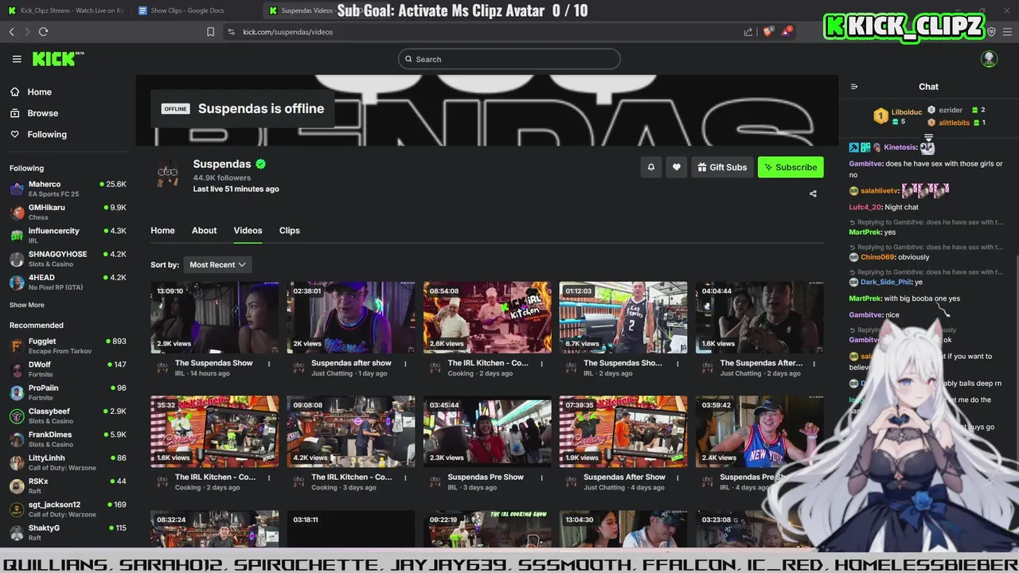The width and height of the screenshot is (1019, 573).
Task: Click chat user Lufc4_20's name
Action: 865,208
